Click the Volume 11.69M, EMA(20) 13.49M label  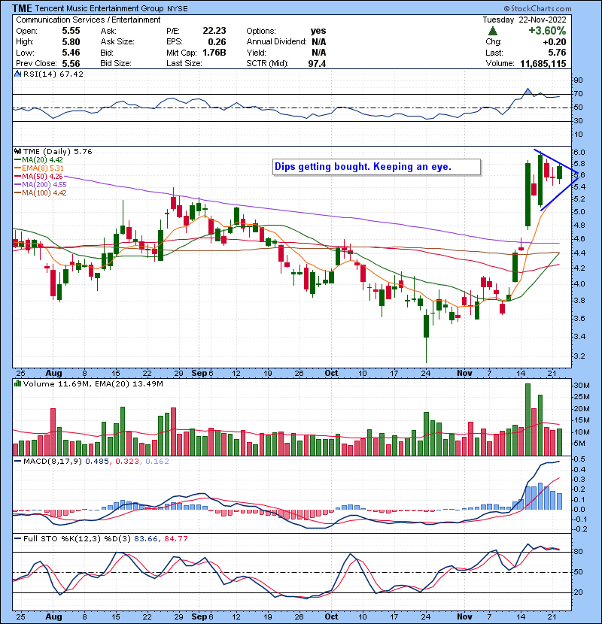tap(93, 384)
